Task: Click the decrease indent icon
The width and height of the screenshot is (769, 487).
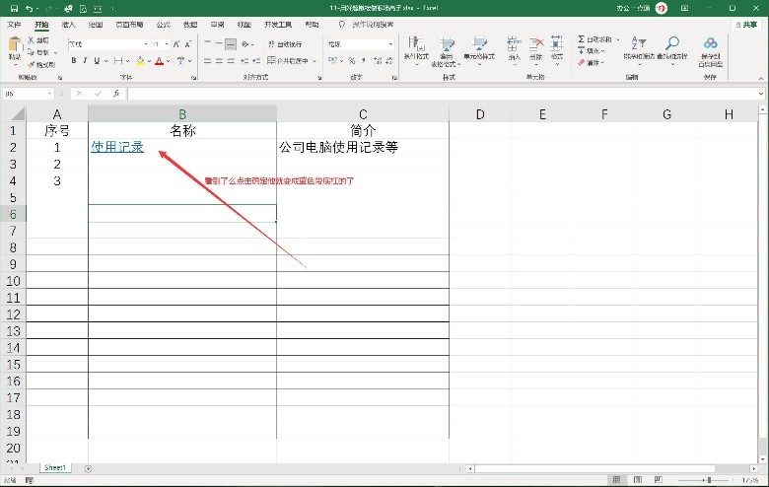Action: click(245, 61)
